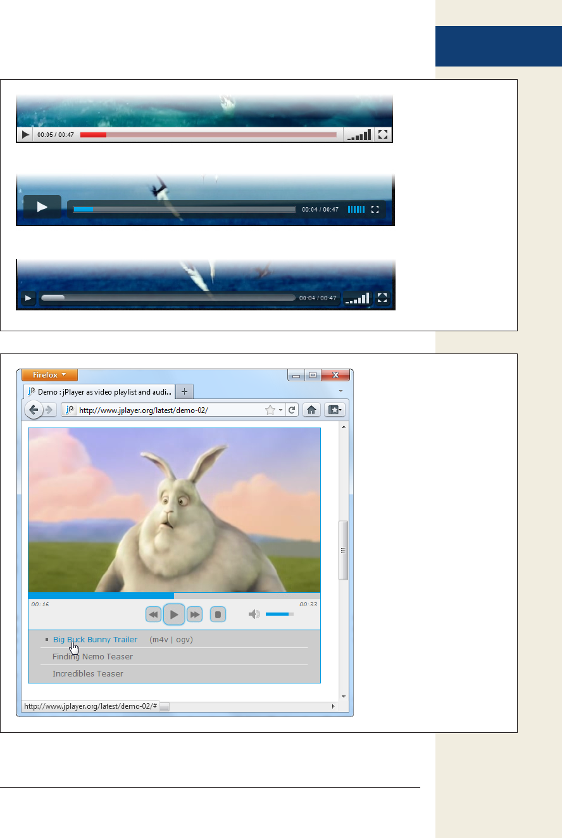Click large play button in blue-themed player

[x=42, y=207]
